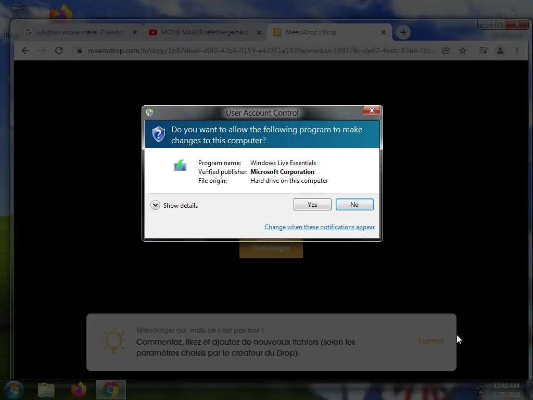Click the MeeroDrop favicon on third tab
The width and height of the screenshot is (533, 400).
click(x=277, y=32)
